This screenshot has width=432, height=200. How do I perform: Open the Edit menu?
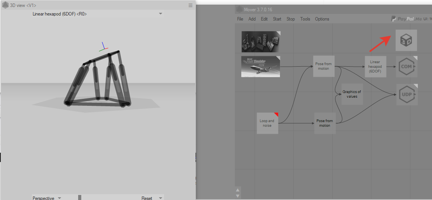[264, 19]
